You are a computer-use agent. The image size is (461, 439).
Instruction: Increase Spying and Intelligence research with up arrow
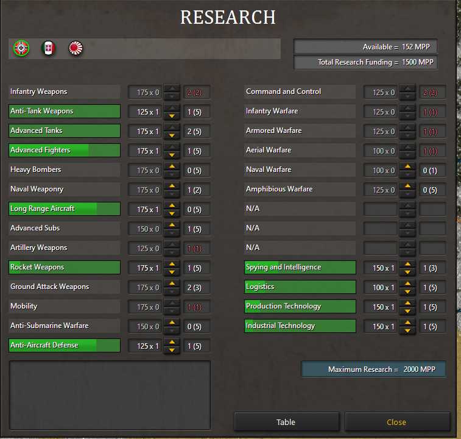coord(407,264)
